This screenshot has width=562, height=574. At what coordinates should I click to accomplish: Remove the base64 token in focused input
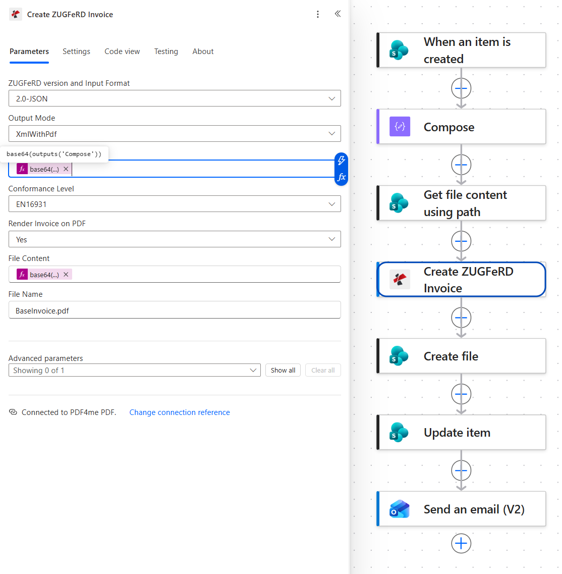point(66,169)
